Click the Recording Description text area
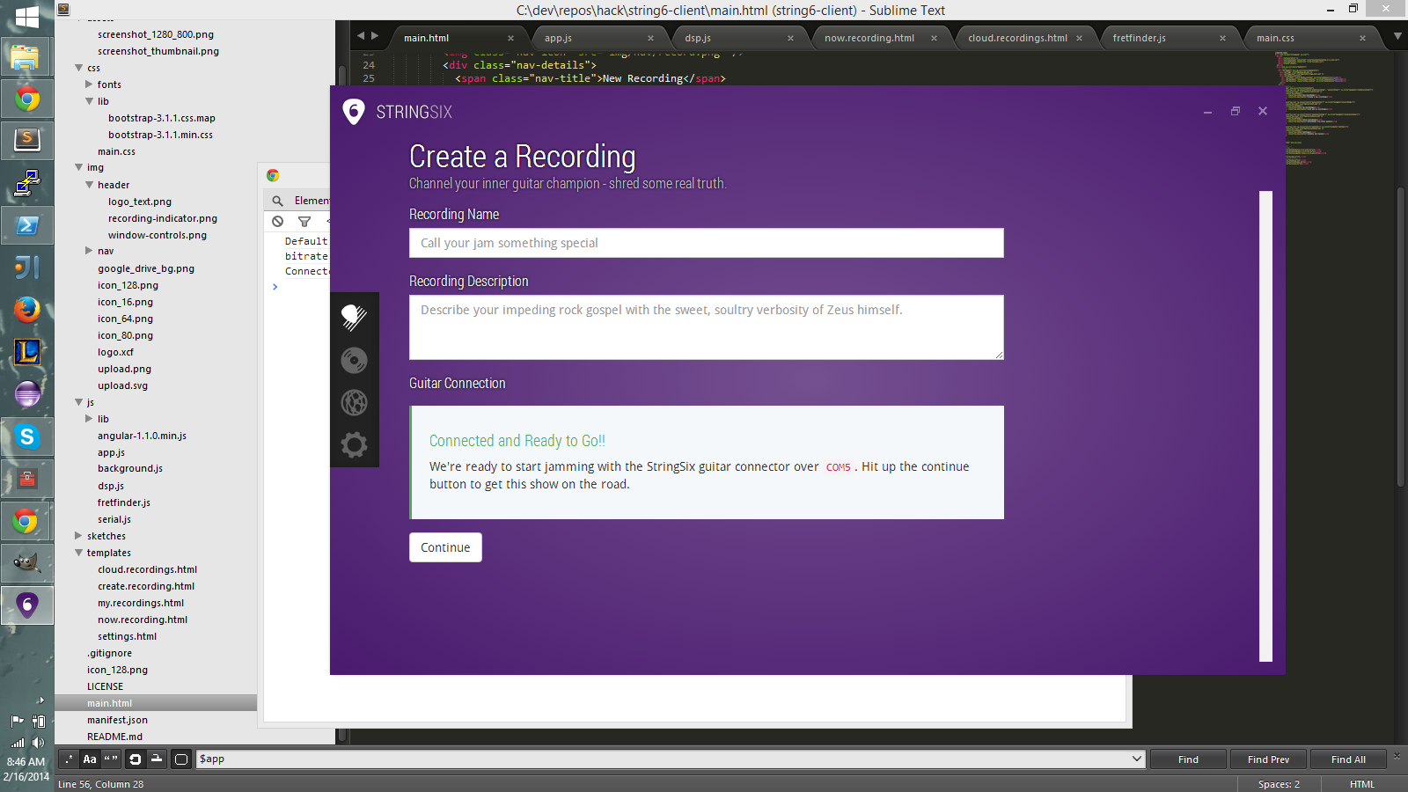This screenshot has height=792, width=1408. [706, 327]
